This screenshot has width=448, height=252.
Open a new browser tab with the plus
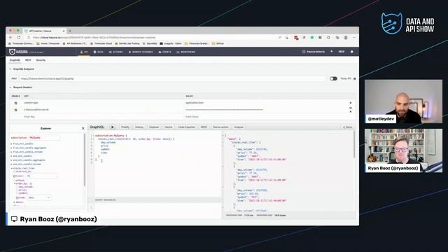pos(70,31)
